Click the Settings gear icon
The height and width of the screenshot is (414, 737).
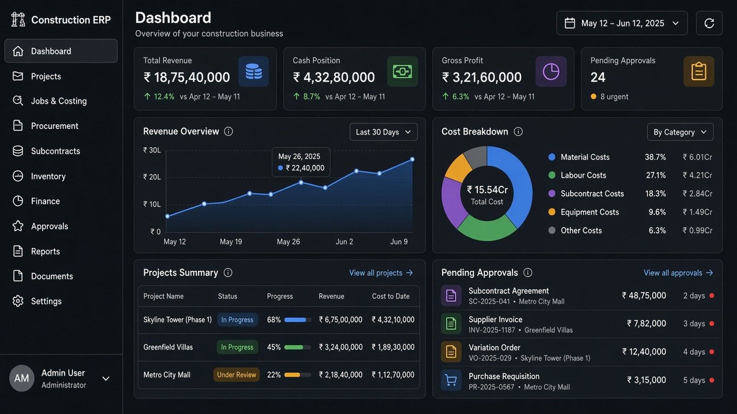coord(18,301)
